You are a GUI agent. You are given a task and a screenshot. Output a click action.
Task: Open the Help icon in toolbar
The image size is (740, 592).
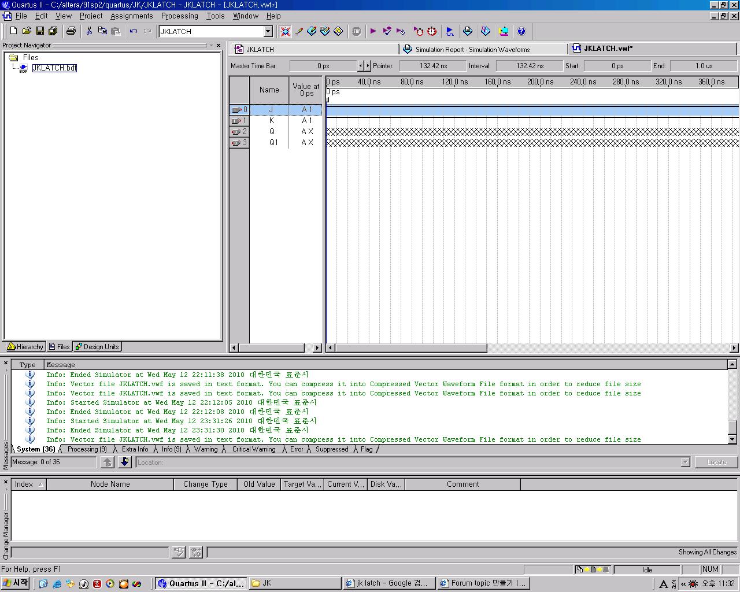521,31
